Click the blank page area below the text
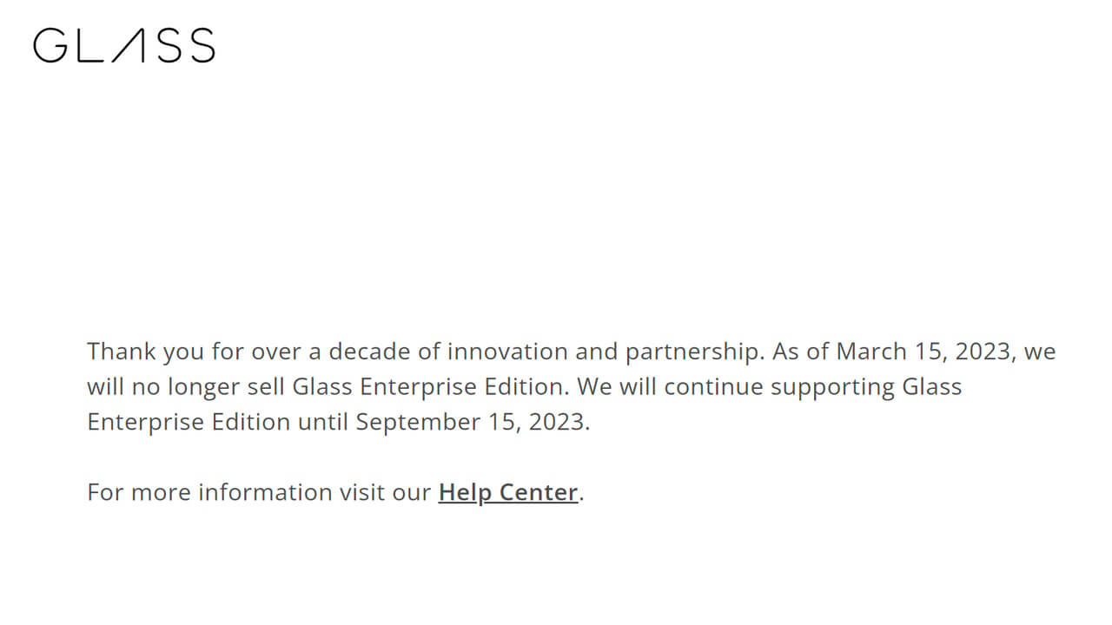Screen dimensions: 1112x625 556,573
